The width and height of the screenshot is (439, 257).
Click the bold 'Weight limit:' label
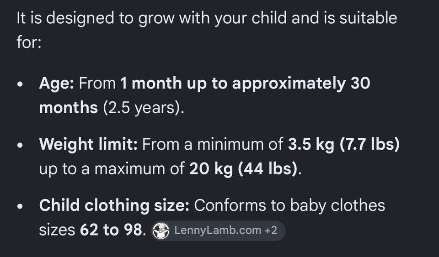pos(88,144)
